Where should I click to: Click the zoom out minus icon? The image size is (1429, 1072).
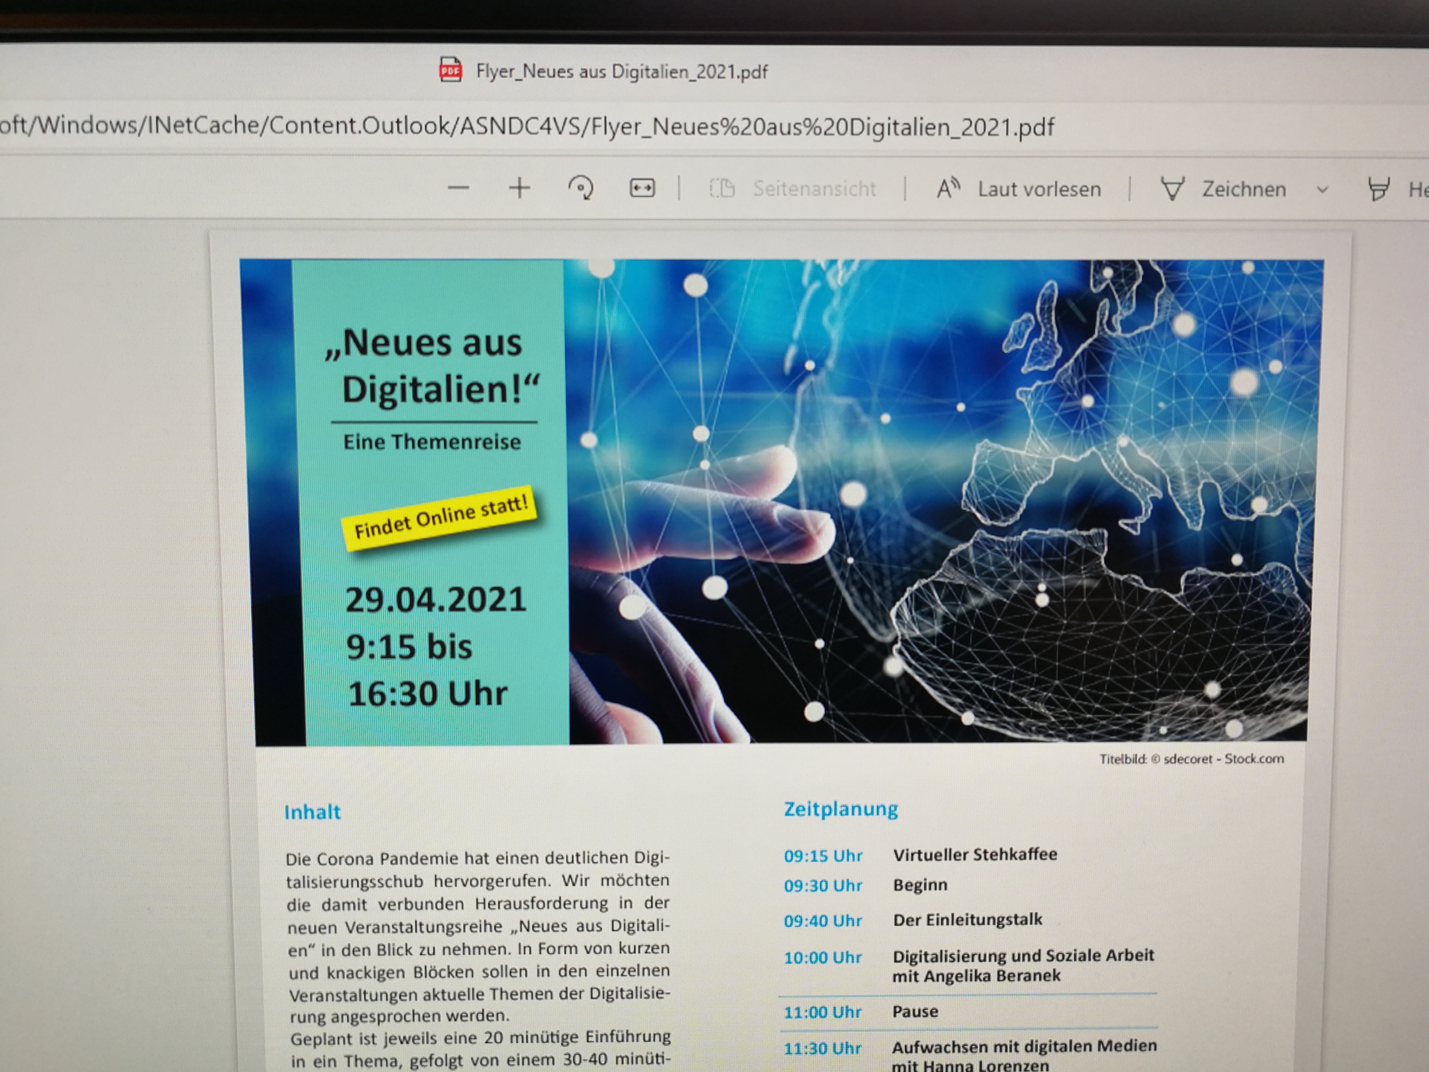pyautogui.click(x=458, y=188)
